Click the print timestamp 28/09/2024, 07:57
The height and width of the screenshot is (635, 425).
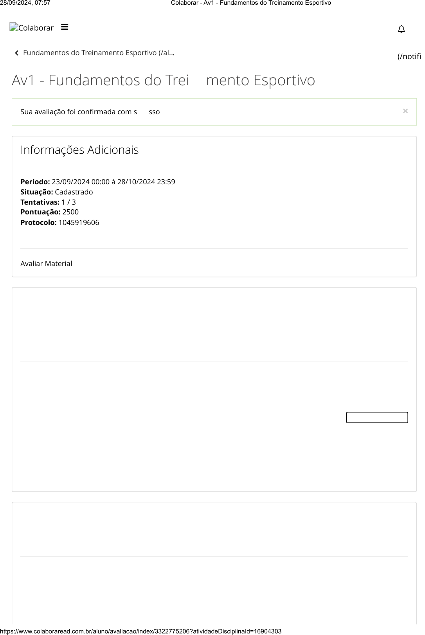pyautogui.click(x=25, y=3)
